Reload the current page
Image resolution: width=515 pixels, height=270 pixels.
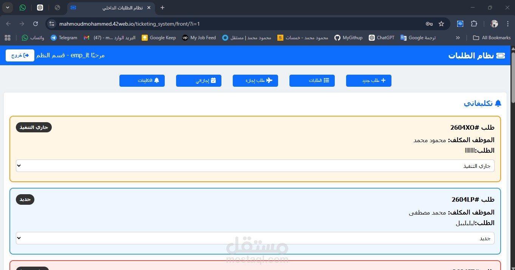36,24
